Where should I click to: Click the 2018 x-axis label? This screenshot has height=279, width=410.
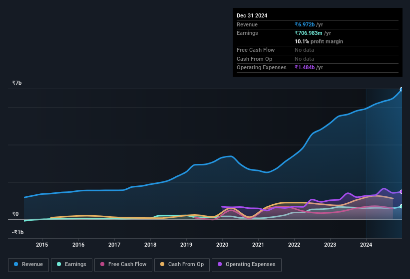(x=150, y=245)
